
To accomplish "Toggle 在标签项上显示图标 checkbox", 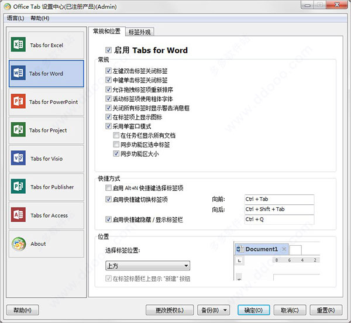I will (109, 117).
